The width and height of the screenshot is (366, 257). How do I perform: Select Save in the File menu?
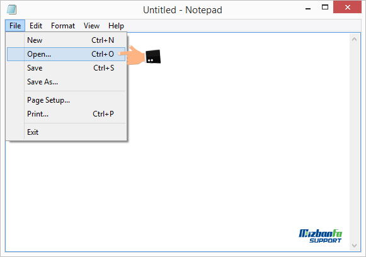[66, 68]
